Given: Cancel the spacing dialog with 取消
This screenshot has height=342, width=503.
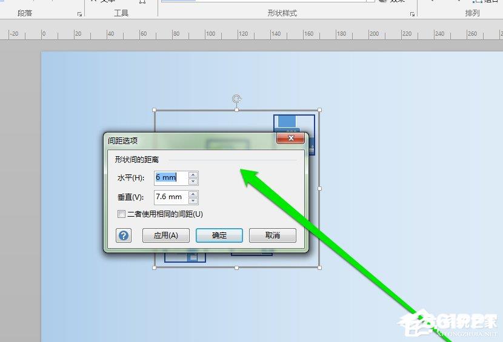Looking at the screenshot, I should point(272,235).
